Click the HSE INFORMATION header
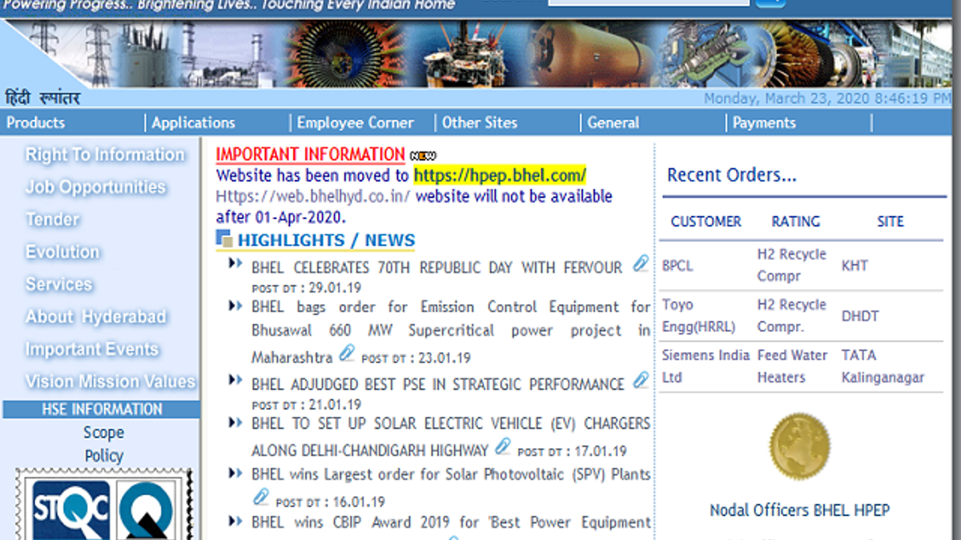The width and height of the screenshot is (961, 540). coord(102,409)
